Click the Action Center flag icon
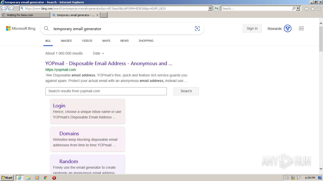 [x=299, y=178]
